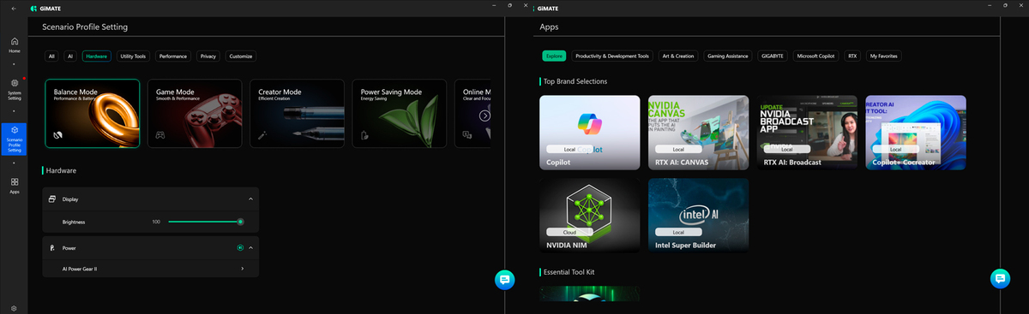Select the Balance Mode card
Image resolution: width=1029 pixels, height=314 pixels.
click(x=93, y=114)
